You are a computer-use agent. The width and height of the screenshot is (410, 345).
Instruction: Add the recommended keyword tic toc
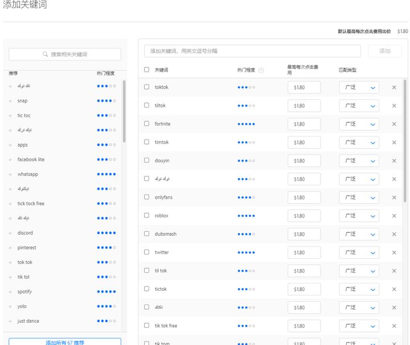10,116
